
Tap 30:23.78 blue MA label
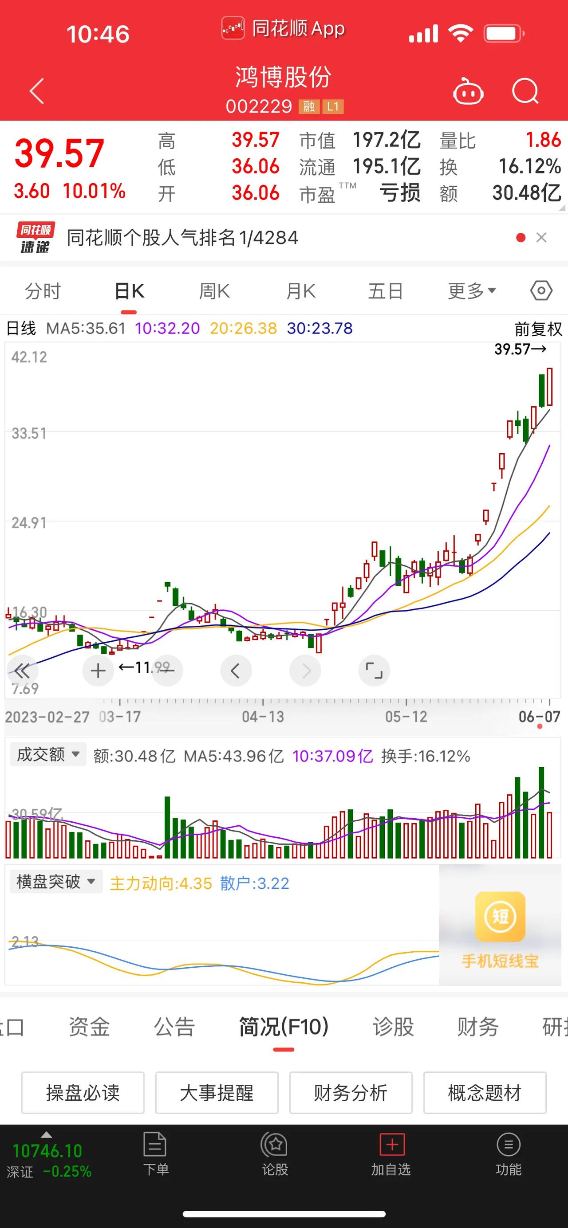319,329
